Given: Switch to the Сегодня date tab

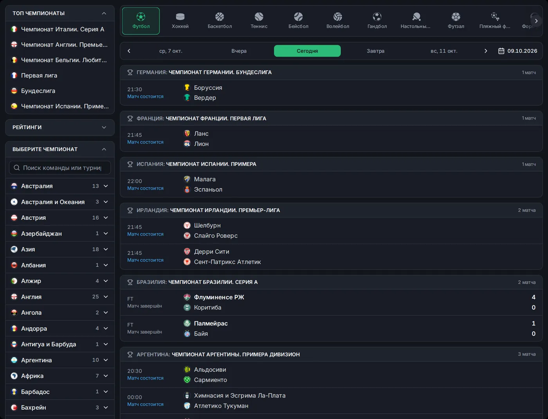Looking at the screenshot, I should 307,51.
